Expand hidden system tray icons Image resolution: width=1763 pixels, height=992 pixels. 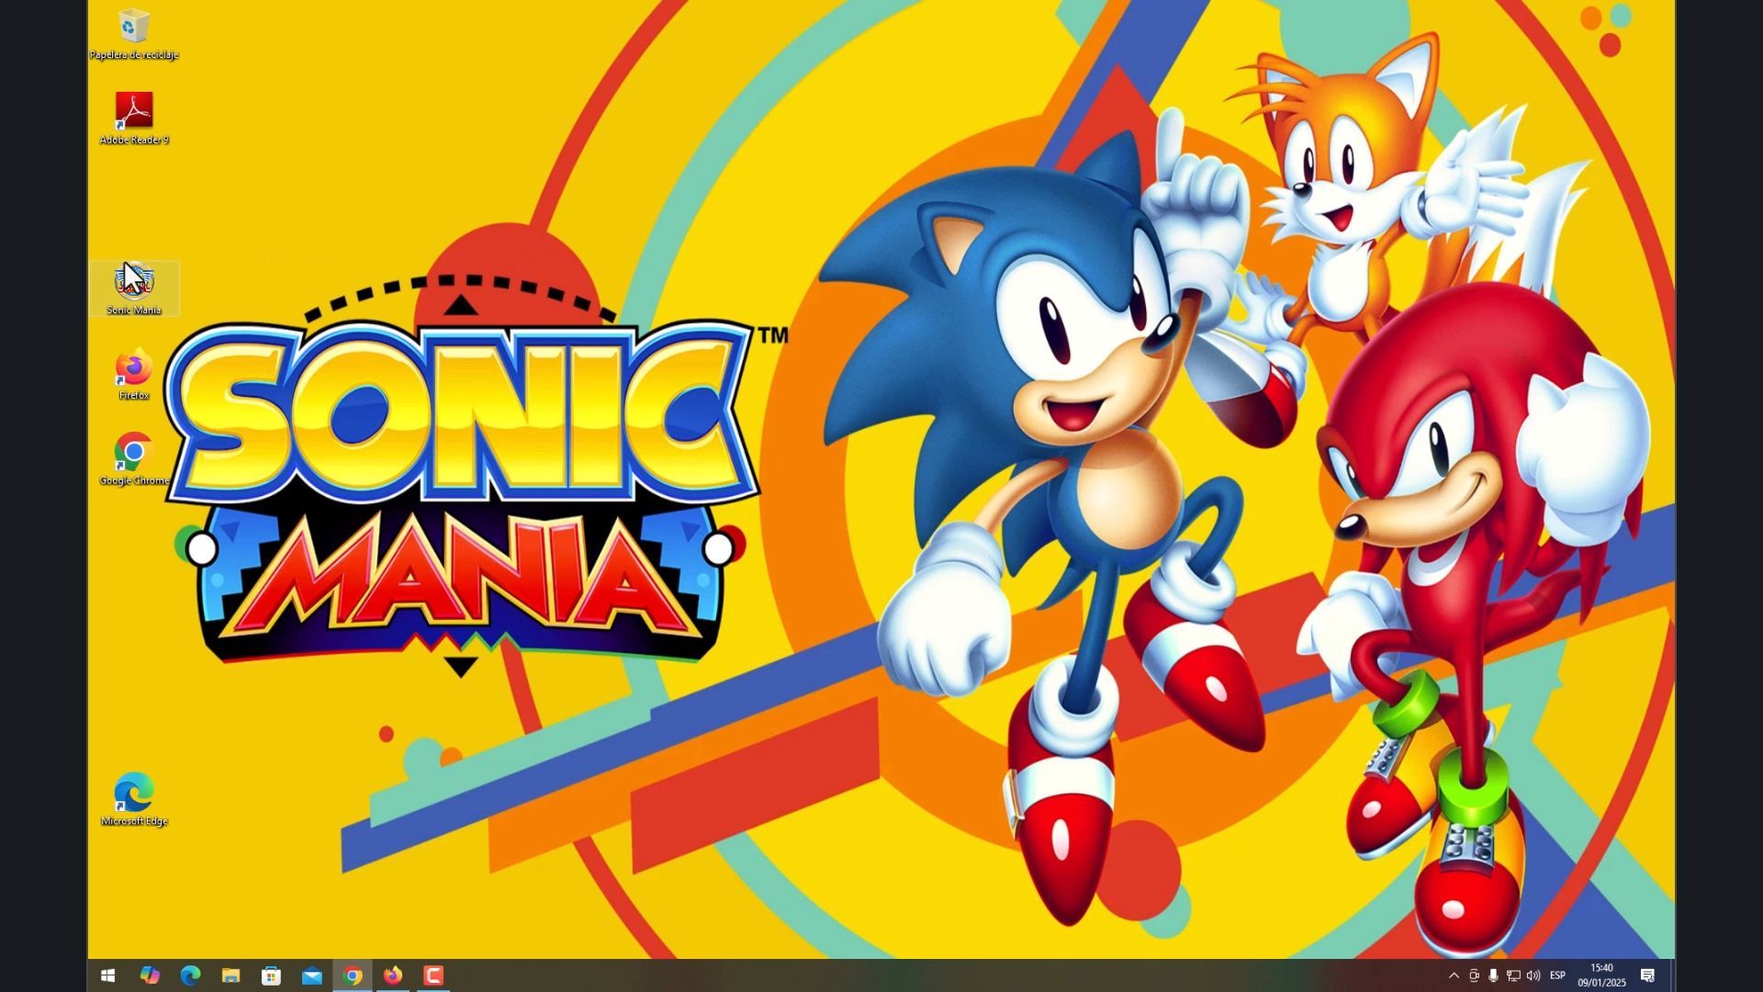[x=1454, y=975]
